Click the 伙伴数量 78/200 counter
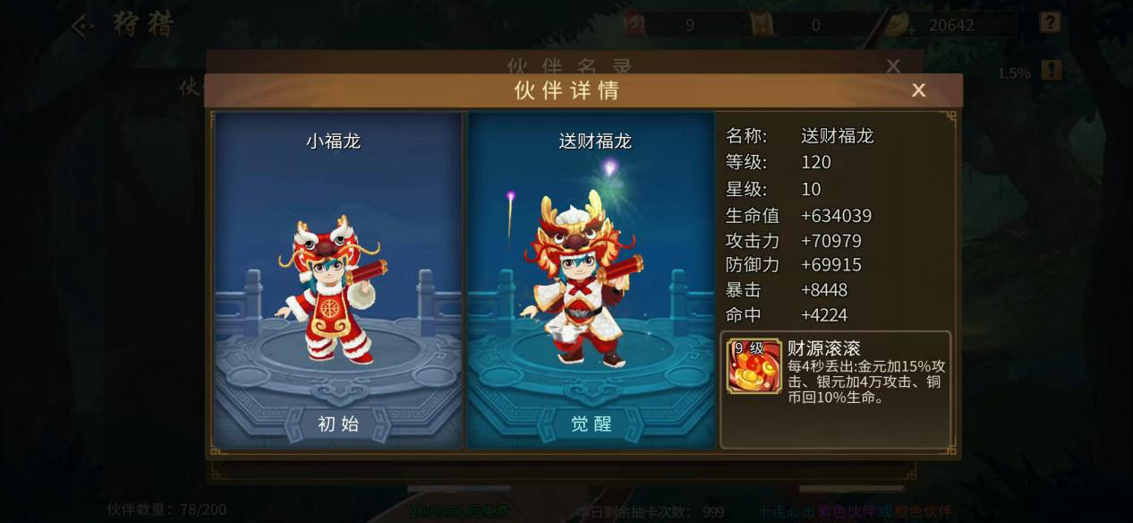The height and width of the screenshot is (523, 1133). pyautogui.click(x=166, y=510)
